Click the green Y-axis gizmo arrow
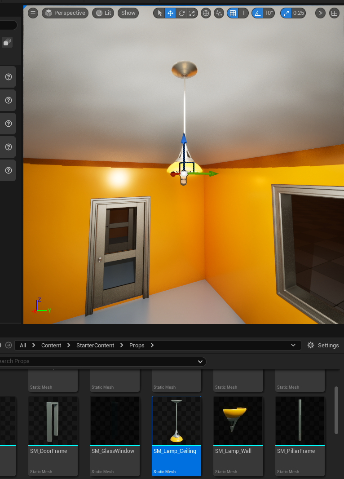The width and height of the screenshot is (344, 479). pyautogui.click(x=212, y=174)
